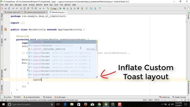The height and width of the screenshot is (107, 190).
Task: Open the Messages tool window
Action: [60, 97]
